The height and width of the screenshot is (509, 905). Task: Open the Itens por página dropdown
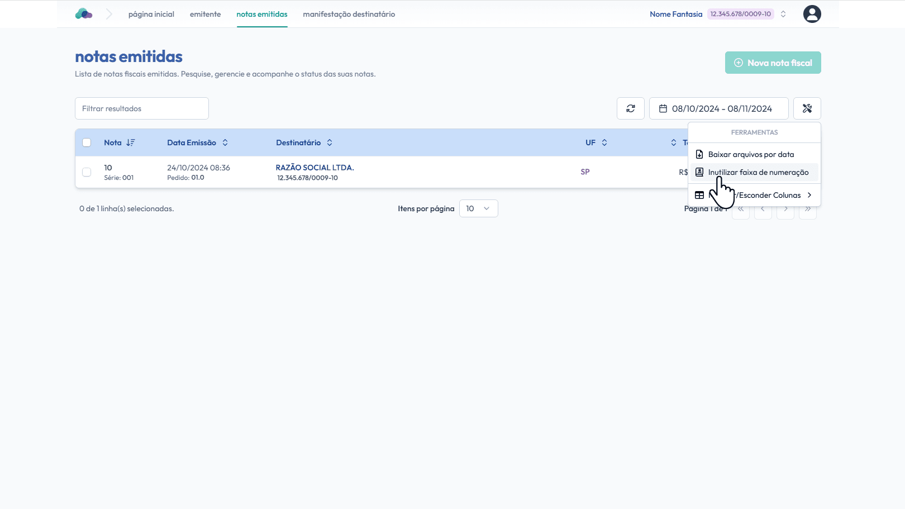coord(478,208)
